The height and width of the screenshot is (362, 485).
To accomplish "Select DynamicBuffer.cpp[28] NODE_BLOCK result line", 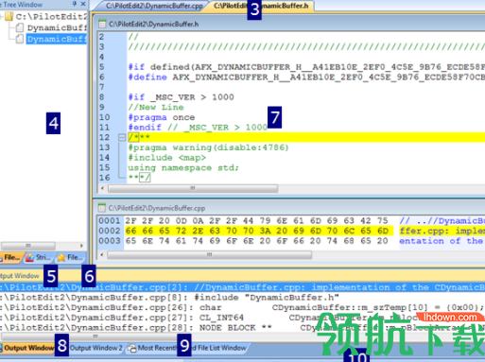I will pyautogui.click(x=242, y=328).
